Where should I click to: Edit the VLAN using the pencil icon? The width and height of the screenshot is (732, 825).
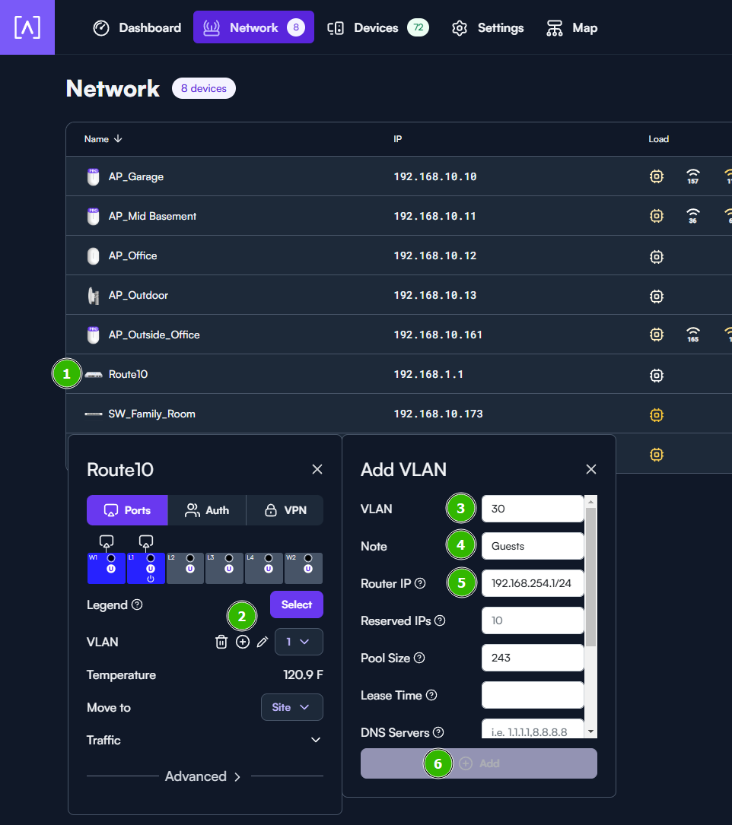(263, 642)
